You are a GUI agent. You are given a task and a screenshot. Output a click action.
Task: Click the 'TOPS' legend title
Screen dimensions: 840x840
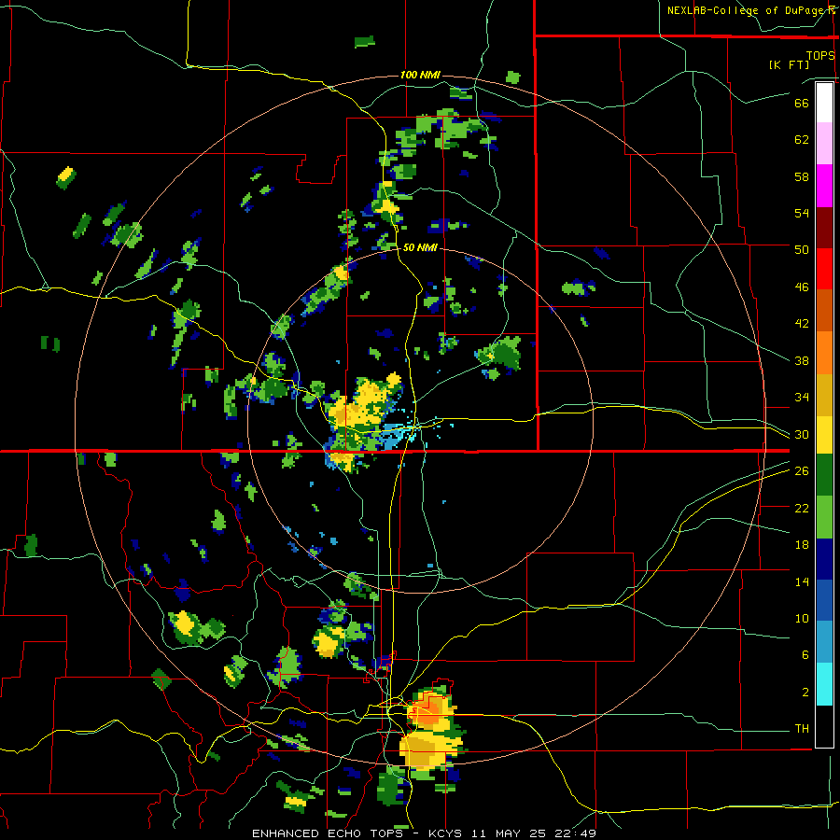tap(820, 55)
